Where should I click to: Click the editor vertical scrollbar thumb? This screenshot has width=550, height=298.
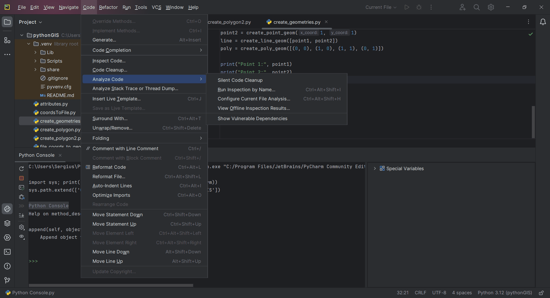click(533, 122)
